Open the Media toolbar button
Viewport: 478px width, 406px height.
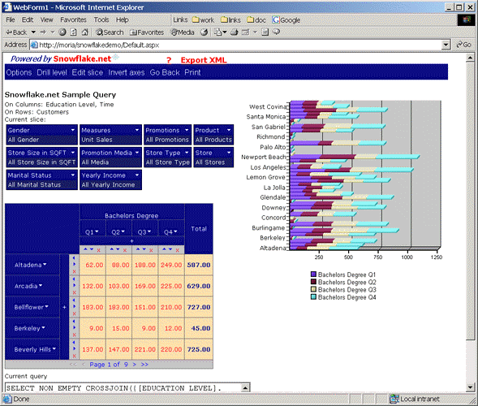click(x=183, y=32)
